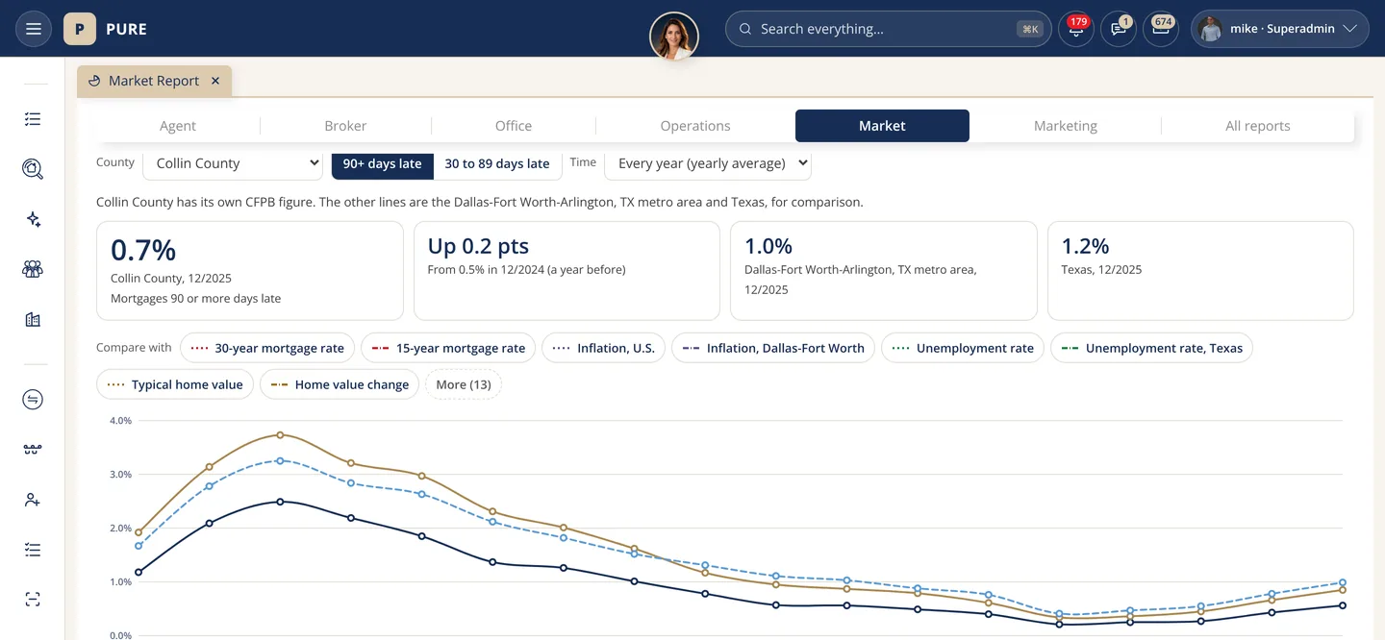This screenshot has height=640, width=1385.
Task: Toggle Unemployment rate, Texas comparison chip
Action: [x=1151, y=348]
